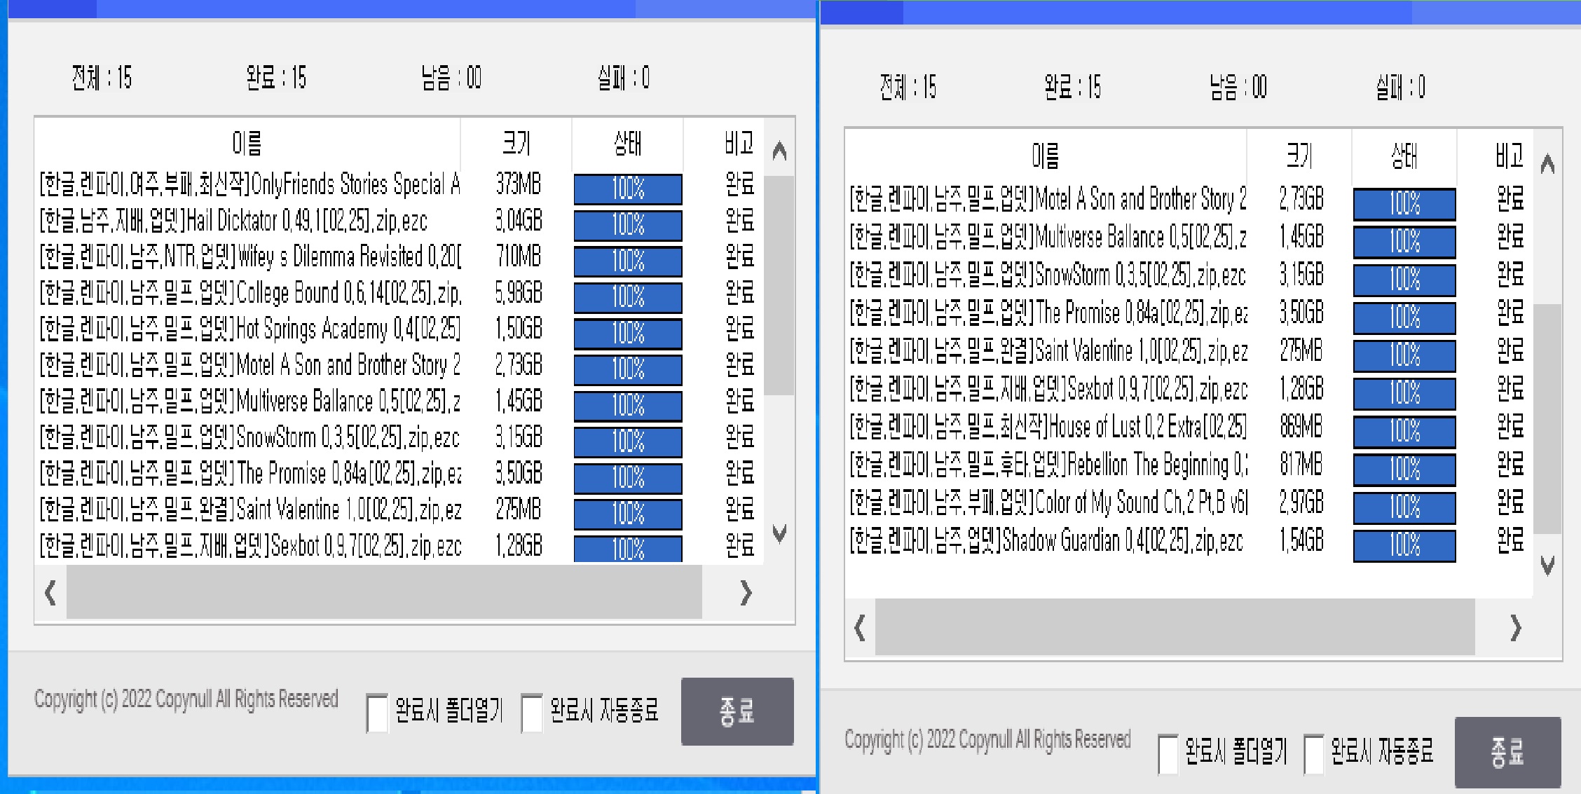Click 100% progress bar for Hail Dicktator row
This screenshot has height=794, width=1581.
(627, 225)
